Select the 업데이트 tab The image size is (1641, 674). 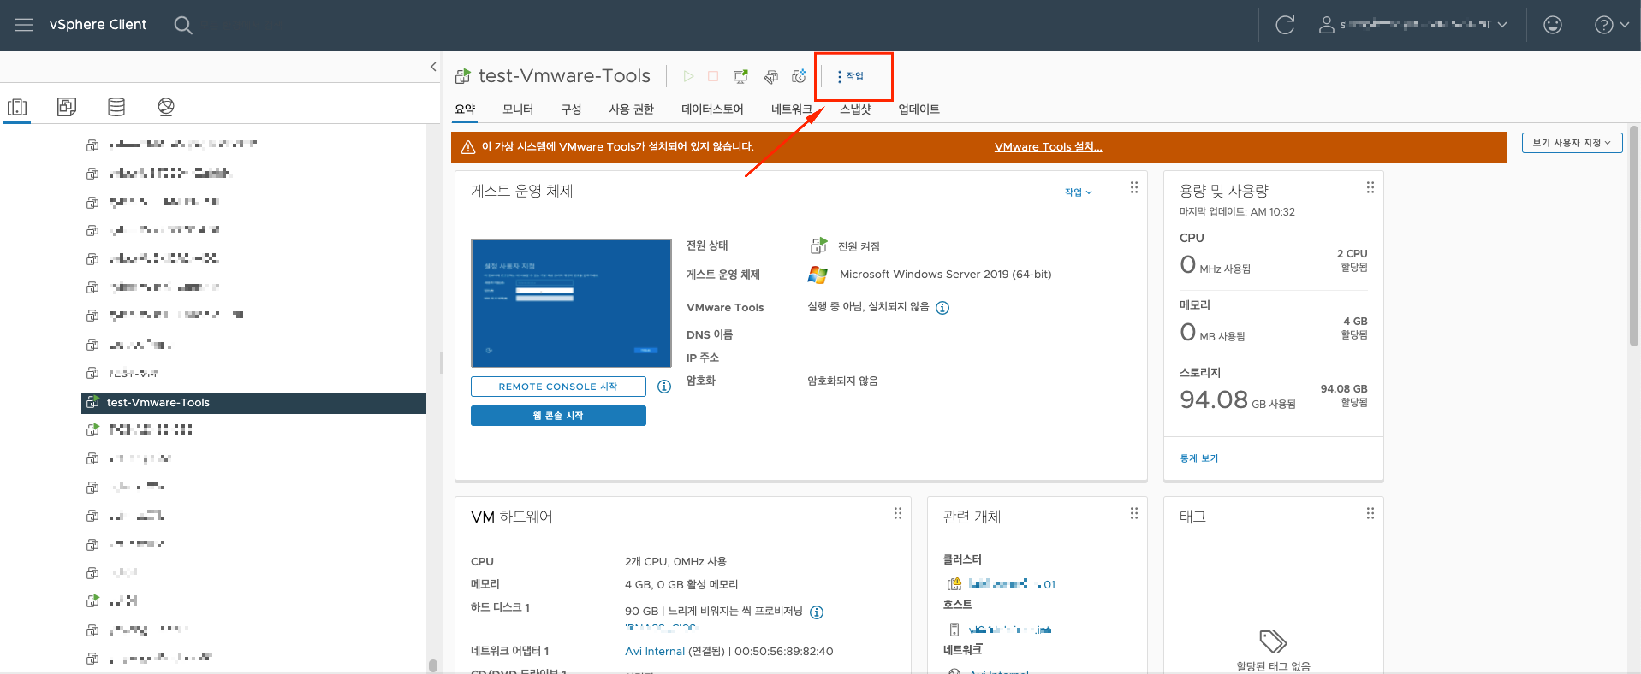coord(919,109)
